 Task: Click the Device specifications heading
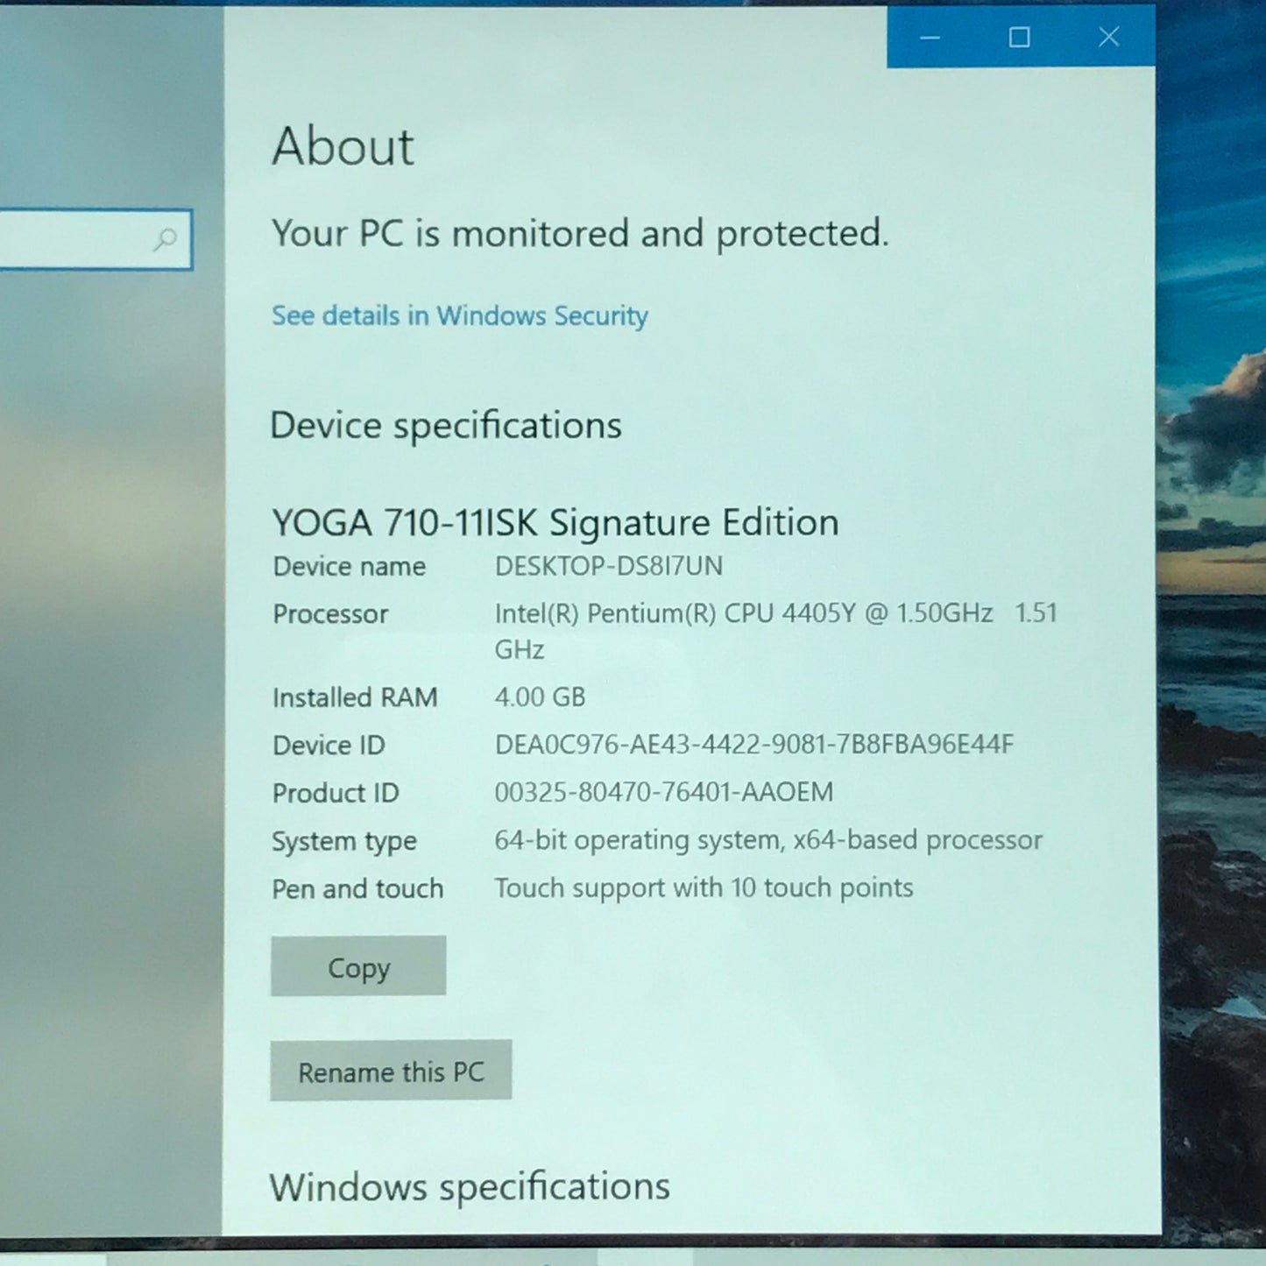(x=446, y=427)
